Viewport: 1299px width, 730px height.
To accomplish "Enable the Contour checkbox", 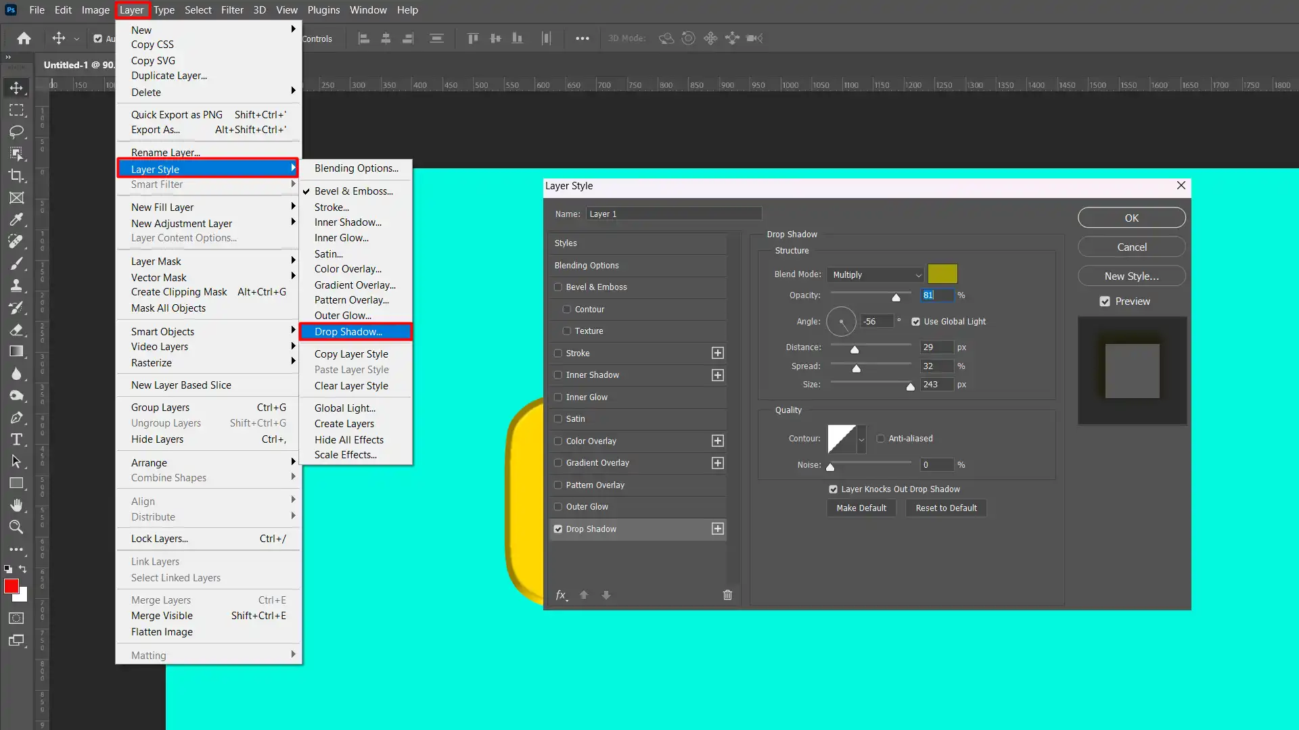I will pos(567,310).
